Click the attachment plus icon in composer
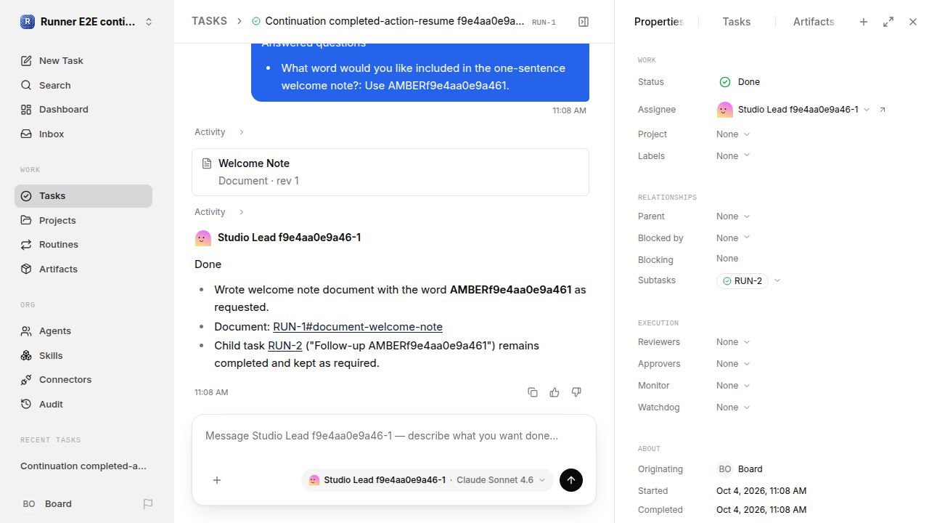This screenshot has height=523, width=929. tap(217, 480)
